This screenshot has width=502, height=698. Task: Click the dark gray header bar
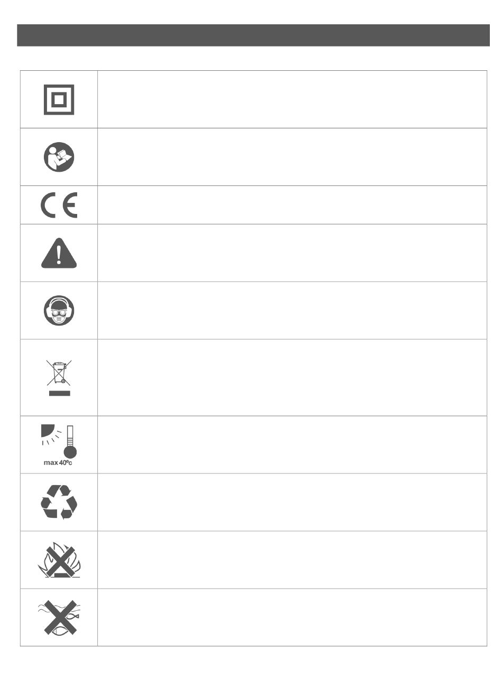(x=253, y=35)
